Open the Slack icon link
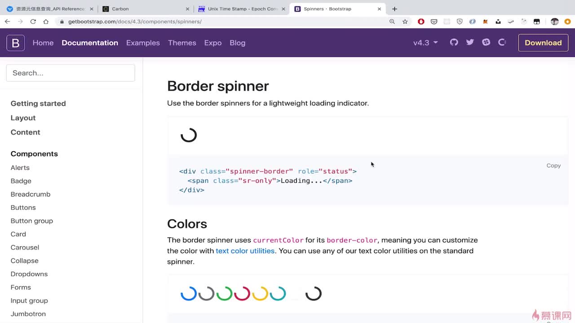575x323 pixels. point(486,42)
